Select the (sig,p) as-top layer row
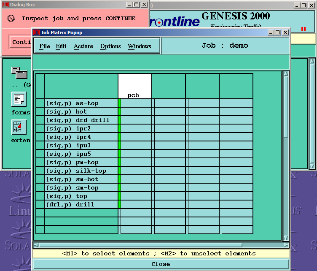The height and width of the screenshot is (271, 317). click(81, 103)
